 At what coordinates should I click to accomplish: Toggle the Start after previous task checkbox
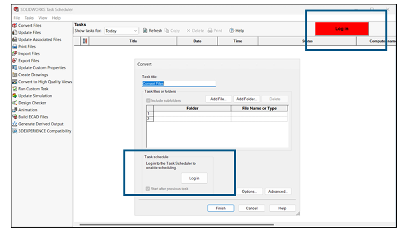coord(148,188)
